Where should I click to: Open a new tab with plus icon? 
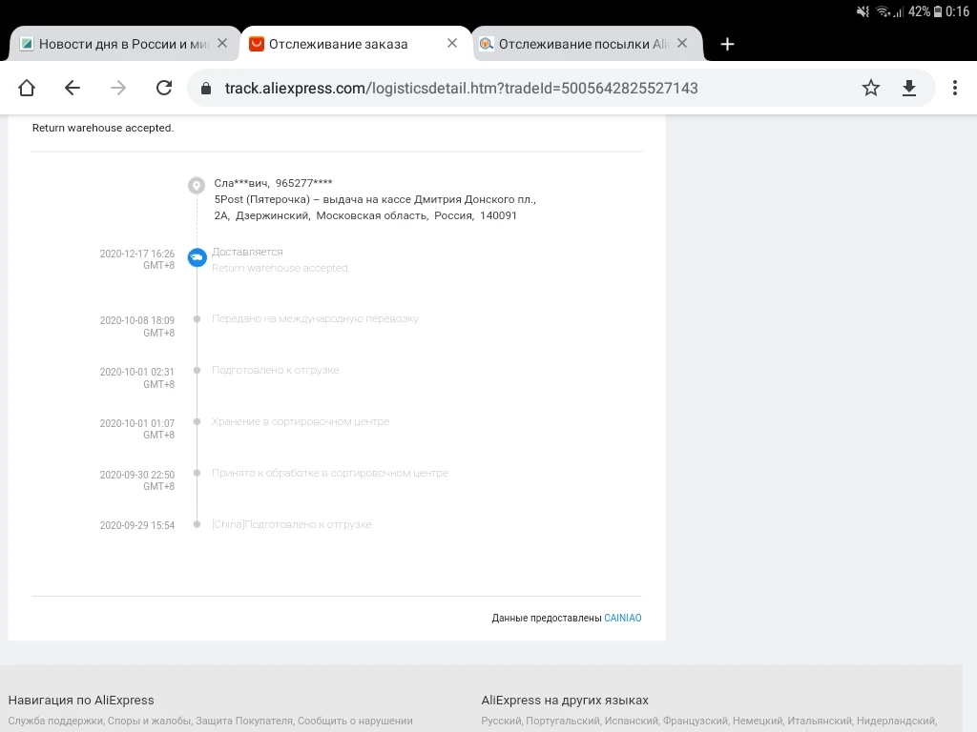point(727,44)
